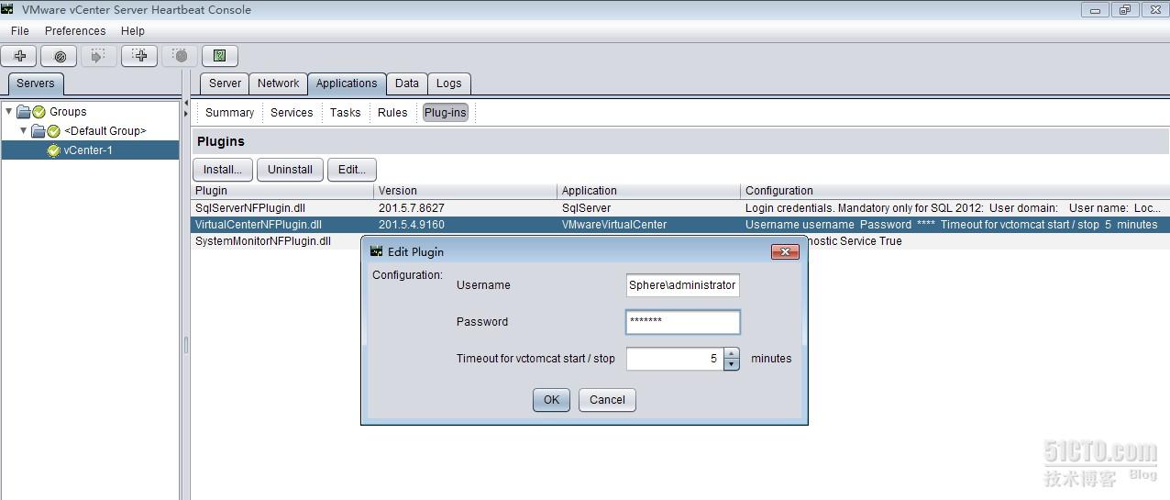
Task: Open the Services sub-tab
Action: tap(292, 113)
